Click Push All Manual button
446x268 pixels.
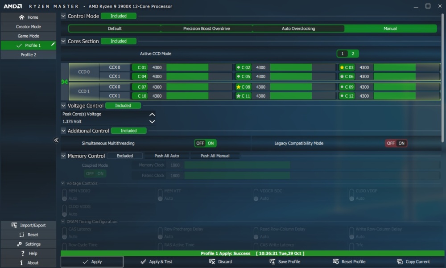(215, 156)
